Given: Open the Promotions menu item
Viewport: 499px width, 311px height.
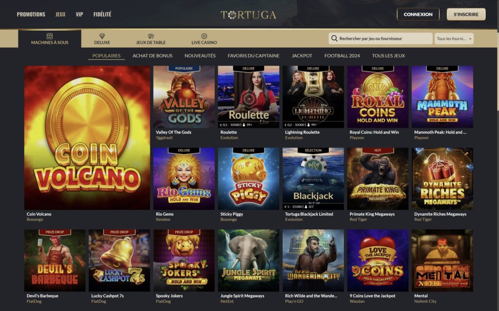Looking at the screenshot, I should click(x=31, y=14).
